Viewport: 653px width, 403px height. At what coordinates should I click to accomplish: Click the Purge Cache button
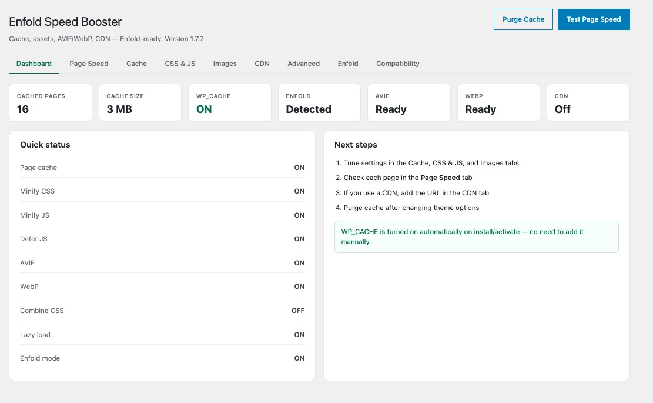[523, 19]
